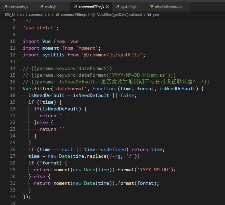Screen dimensions: 225x205
Task: Click 'moment' string on line 11
Action: pyautogui.click(x=87, y=48)
